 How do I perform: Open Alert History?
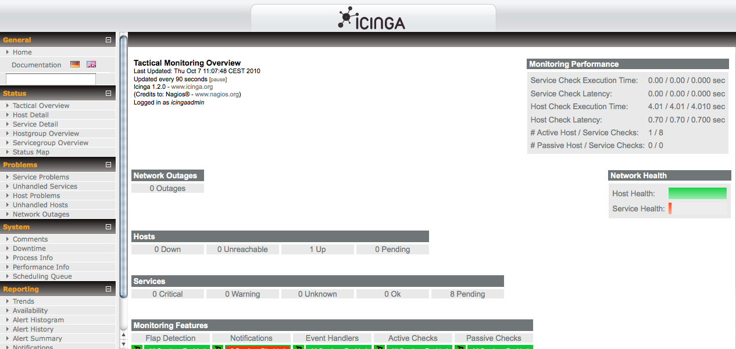(x=33, y=329)
